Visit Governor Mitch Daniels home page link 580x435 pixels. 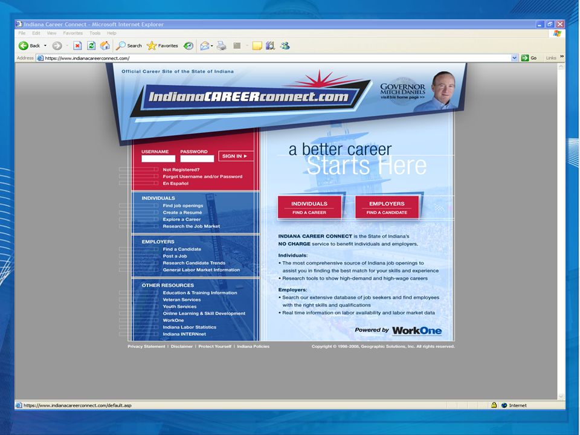pos(403,97)
